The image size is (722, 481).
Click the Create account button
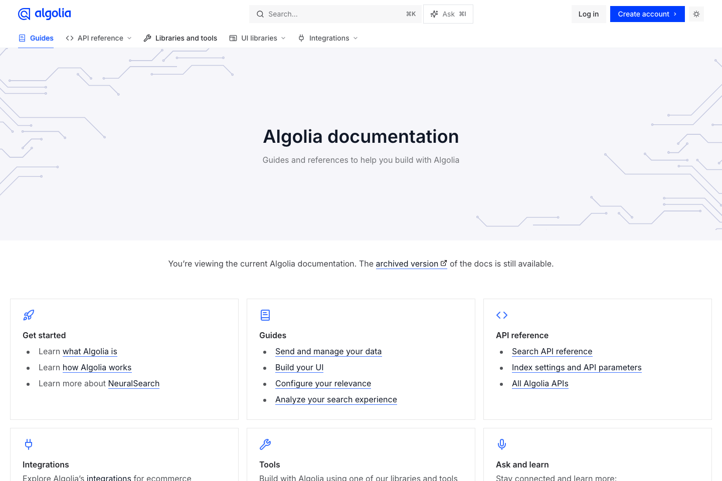click(647, 14)
